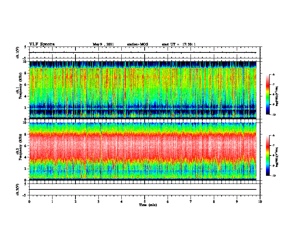Click the "8" tick label on Time axis
Viewport: 293px width, 226px height.
coord(214,202)
